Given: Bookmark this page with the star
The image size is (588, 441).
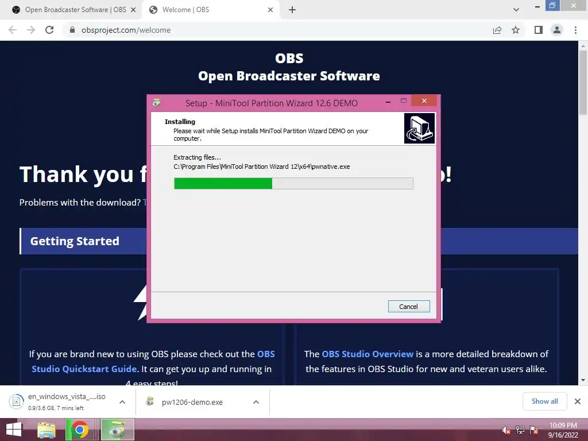Looking at the screenshot, I should click(516, 30).
